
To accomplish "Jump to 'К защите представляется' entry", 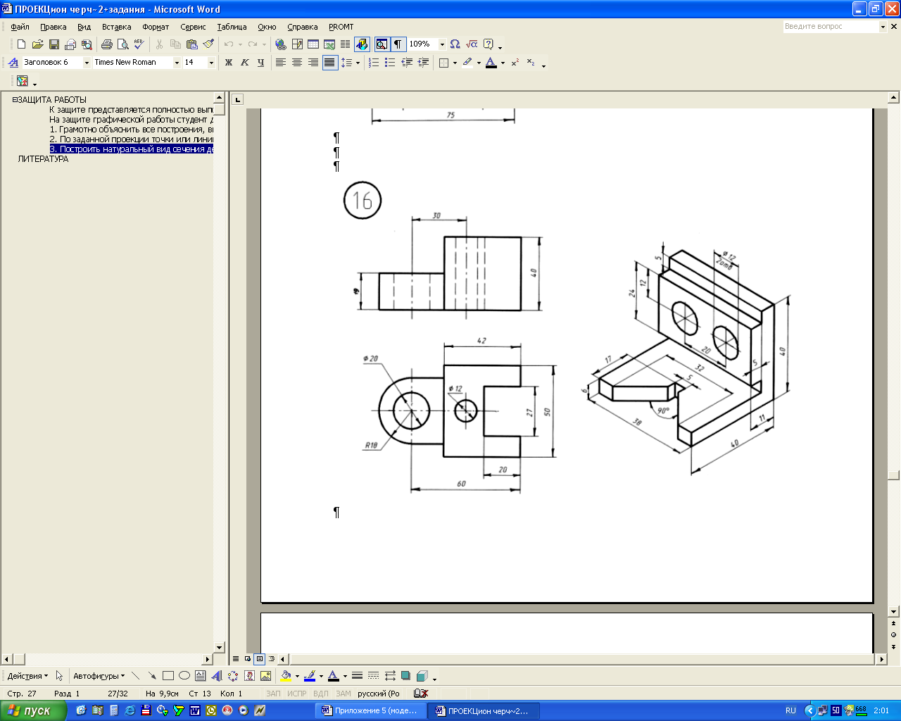I will (131, 110).
